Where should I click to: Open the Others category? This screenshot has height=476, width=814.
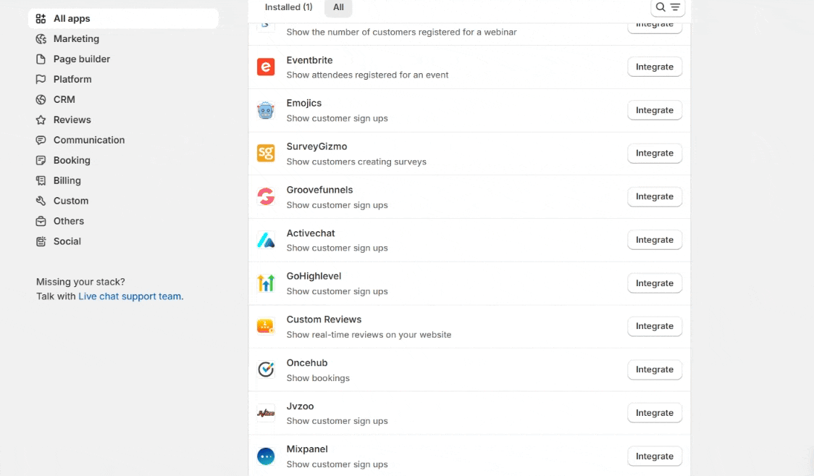pyautogui.click(x=123, y=221)
